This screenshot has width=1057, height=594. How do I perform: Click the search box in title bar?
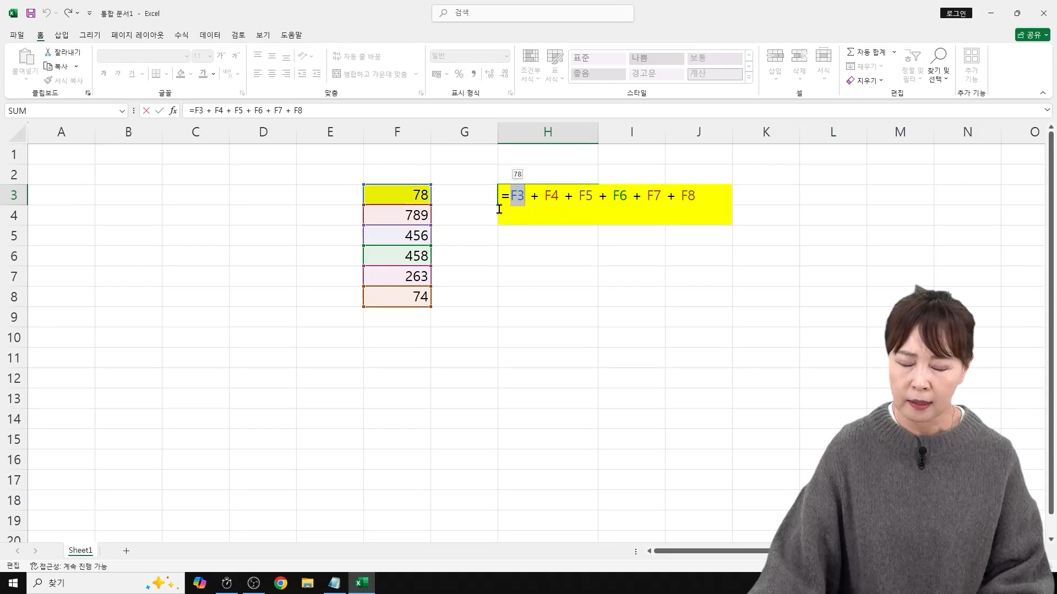(533, 13)
